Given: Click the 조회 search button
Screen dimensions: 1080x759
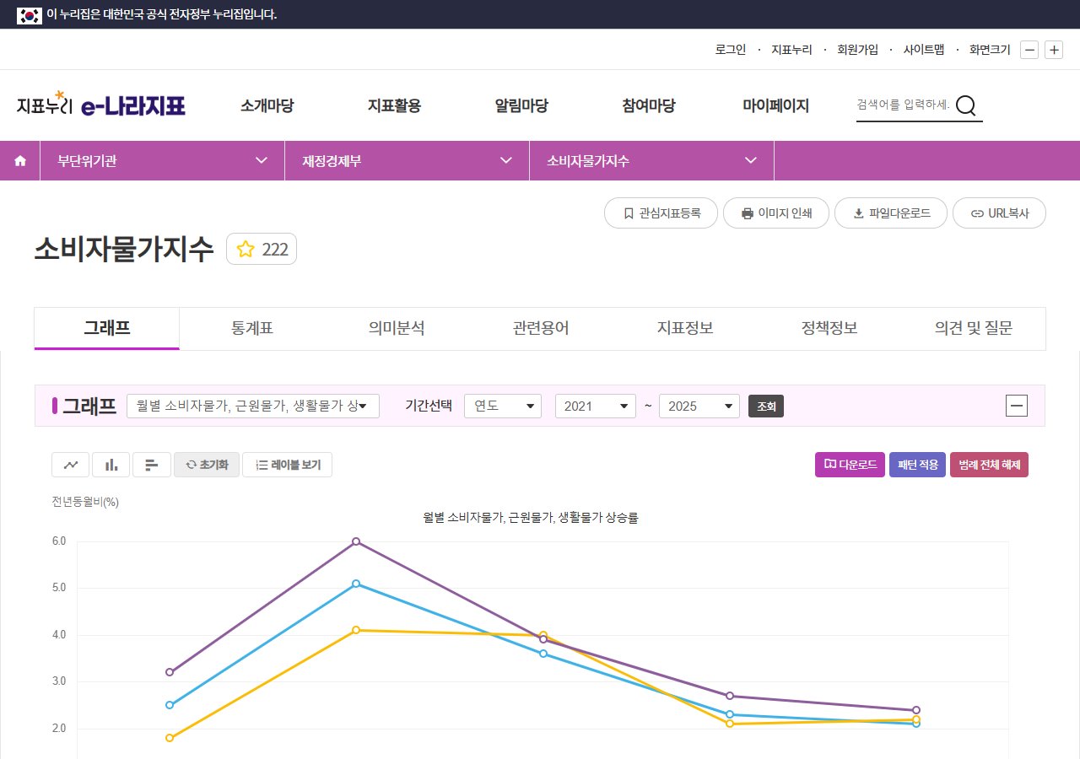Looking at the screenshot, I should pos(766,406).
